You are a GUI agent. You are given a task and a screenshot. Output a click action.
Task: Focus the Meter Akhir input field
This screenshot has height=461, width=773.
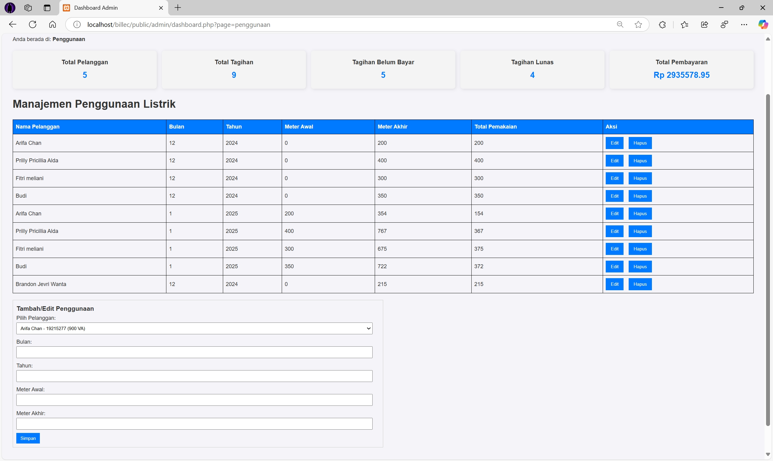click(x=194, y=424)
